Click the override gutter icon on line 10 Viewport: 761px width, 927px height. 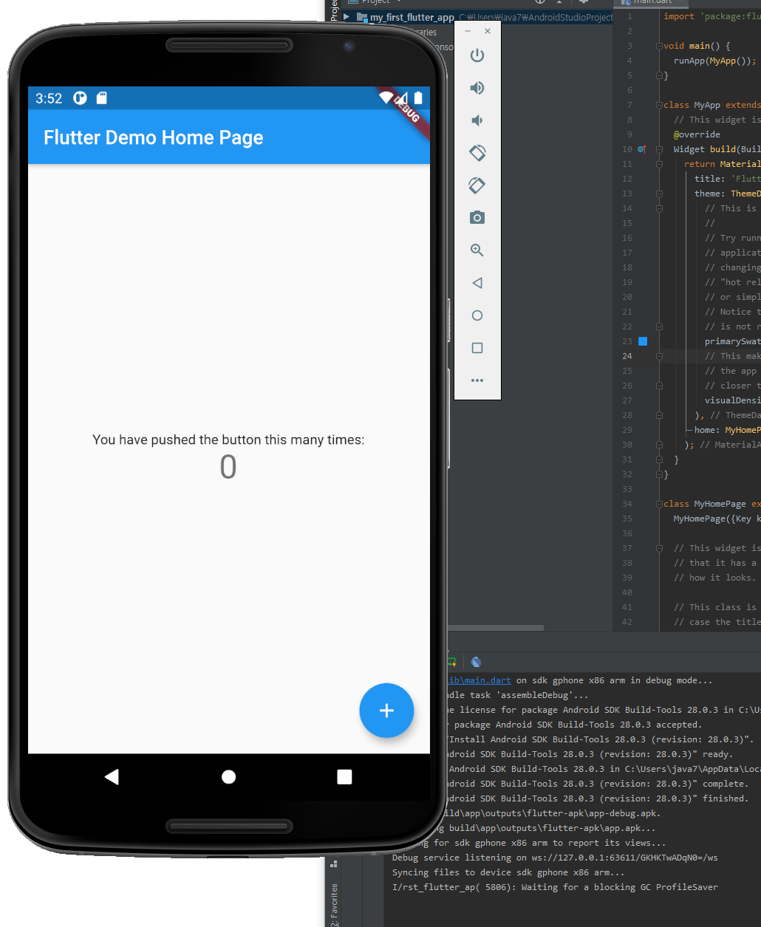tap(641, 149)
